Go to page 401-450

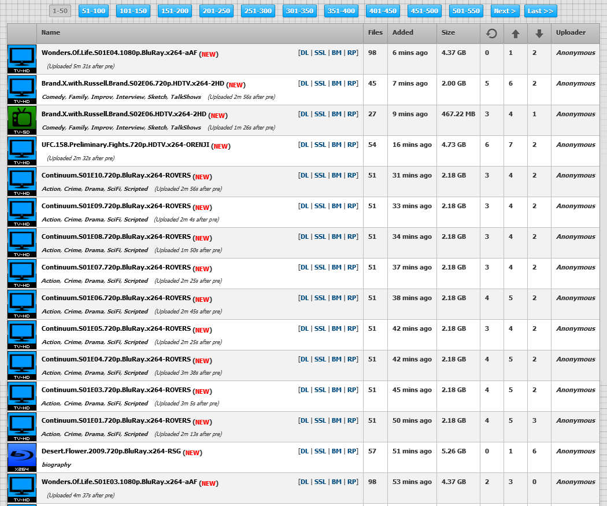click(x=383, y=11)
